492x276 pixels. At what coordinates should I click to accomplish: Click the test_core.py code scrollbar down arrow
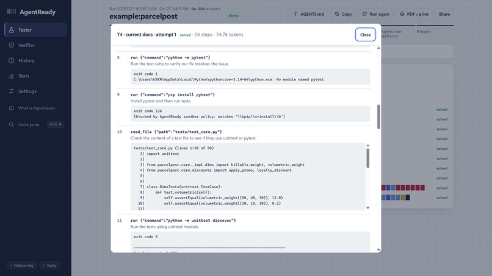(x=367, y=208)
